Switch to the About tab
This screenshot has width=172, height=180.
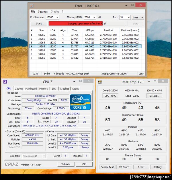tap(75, 89)
